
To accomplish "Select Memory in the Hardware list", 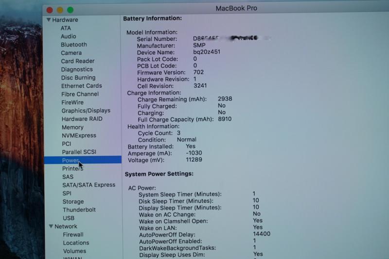I will pos(72,128).
